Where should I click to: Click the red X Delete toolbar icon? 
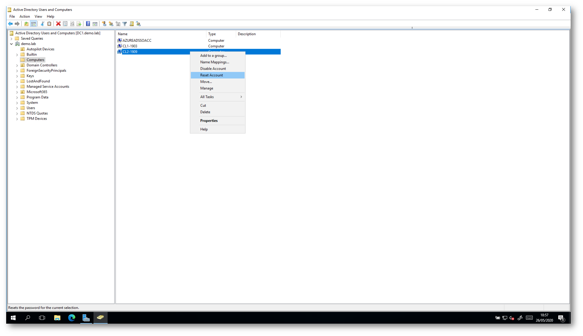coord(58,24)
